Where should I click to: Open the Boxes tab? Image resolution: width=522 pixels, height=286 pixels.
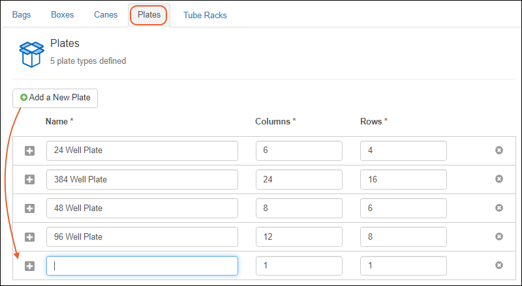(x=62, y=14)
